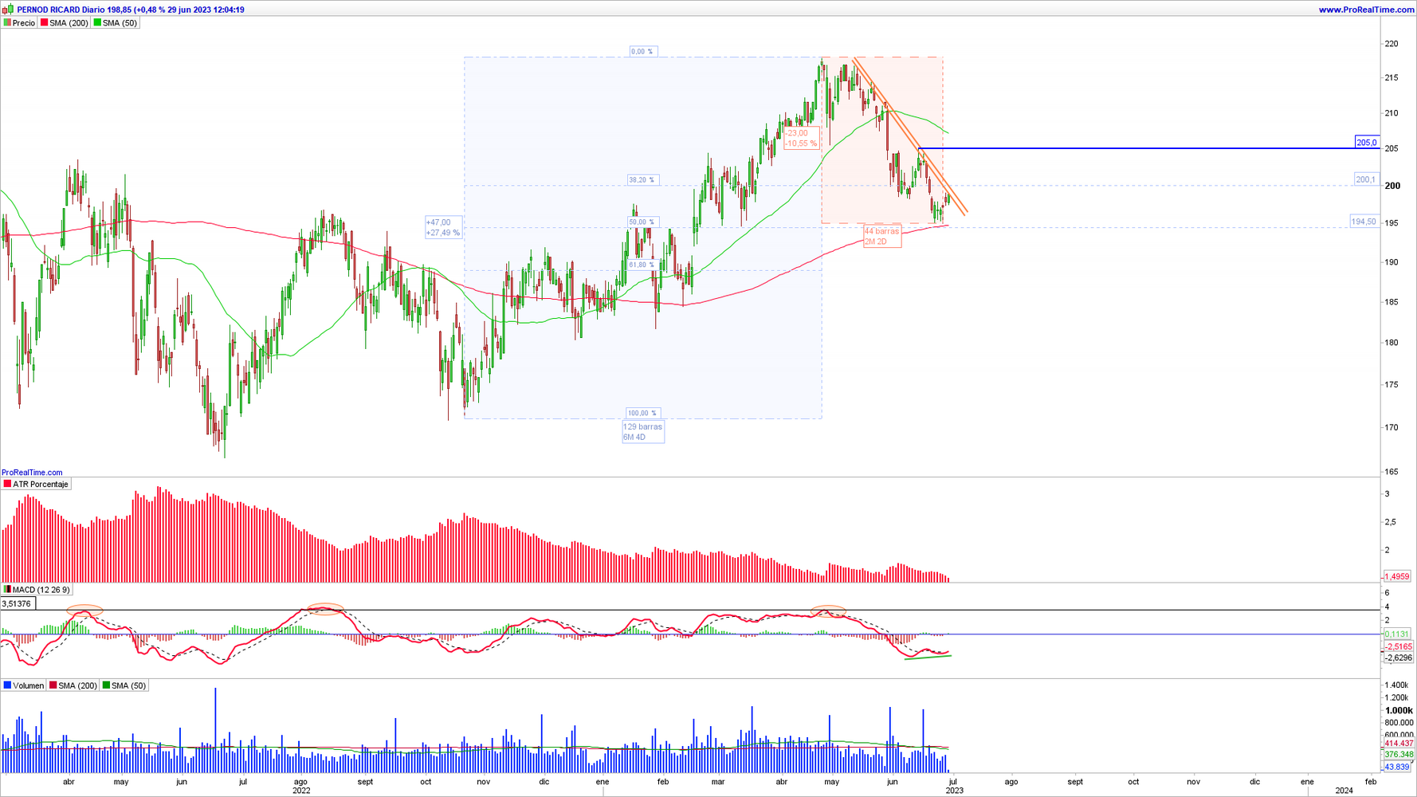The height and width of the screenshot is (797, 1417).
Task: Click the ATR Porcentaje indicator label
Action: tap(41, 485)
